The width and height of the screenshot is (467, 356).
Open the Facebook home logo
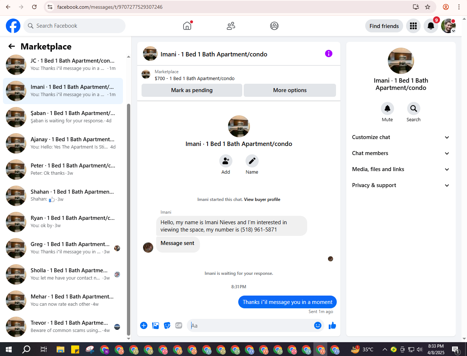click(x=13, y=26)
